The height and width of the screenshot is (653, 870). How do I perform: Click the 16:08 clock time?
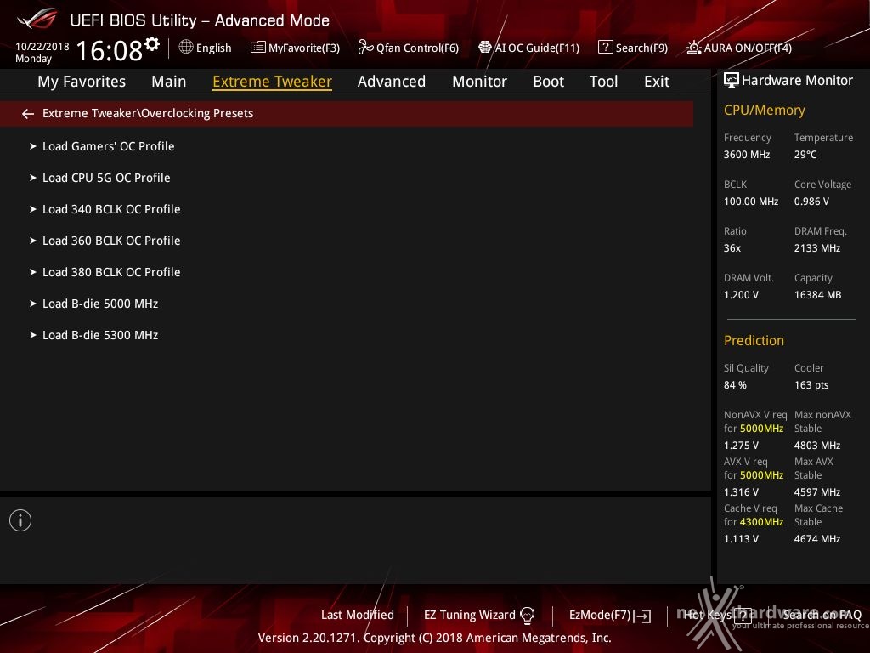point(110,50)
